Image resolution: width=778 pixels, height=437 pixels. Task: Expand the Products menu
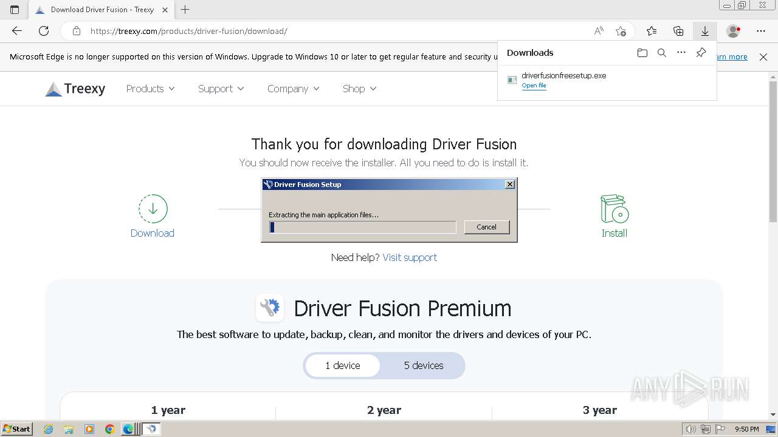(151, 89)
